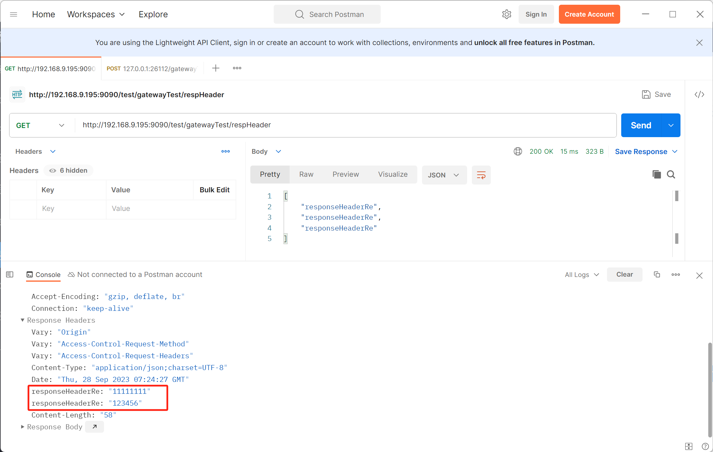Click the header Key input field
The width and height of the screenshot is (713, 452).
(71, 208)
